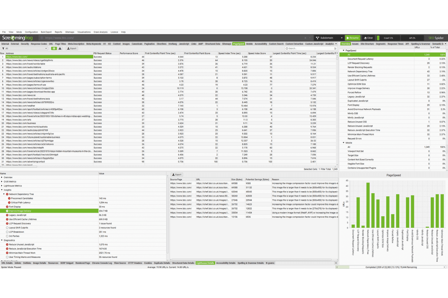Click the Crawl 13% progress bar

coord(388,38)
